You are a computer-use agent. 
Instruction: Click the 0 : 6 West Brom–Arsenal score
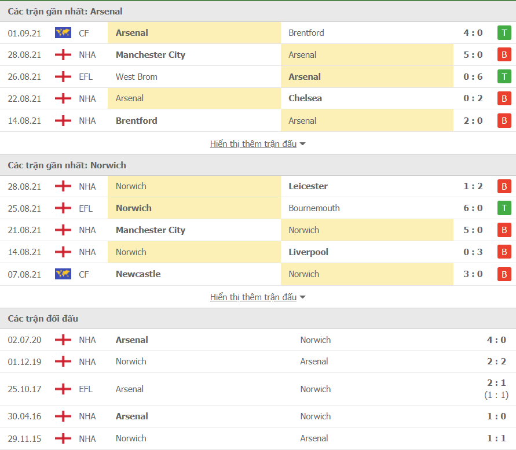pyautogui.click(x=473, y=76)
